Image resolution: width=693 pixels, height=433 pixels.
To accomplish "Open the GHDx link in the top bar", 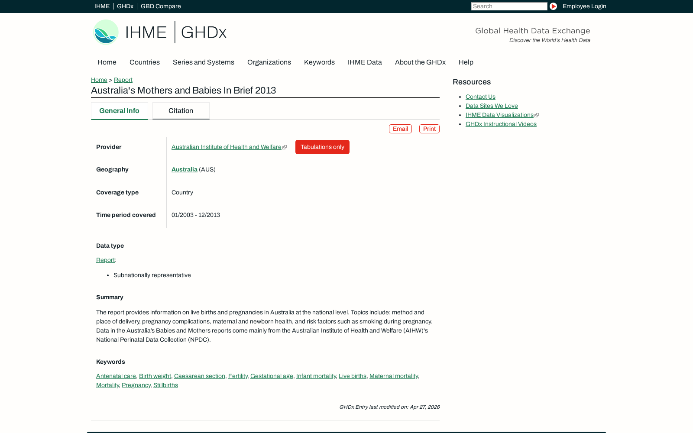I will pyautogui.click(x=125, y=6).
